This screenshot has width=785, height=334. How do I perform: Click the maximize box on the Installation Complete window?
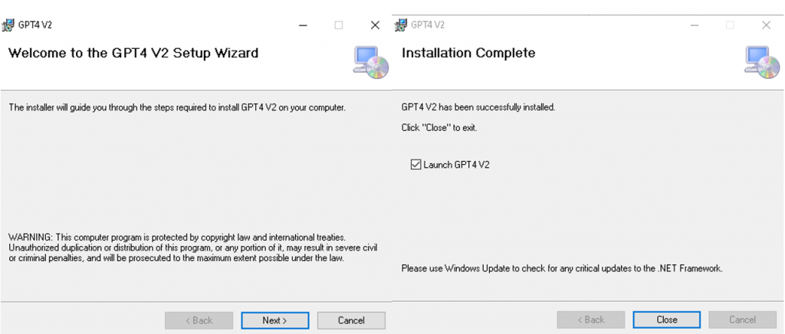pos(730,25)
